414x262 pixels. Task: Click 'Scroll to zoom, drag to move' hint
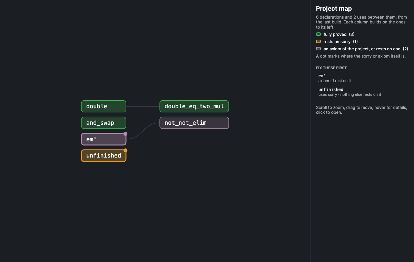pyautogui.click(x=362, y=110)
